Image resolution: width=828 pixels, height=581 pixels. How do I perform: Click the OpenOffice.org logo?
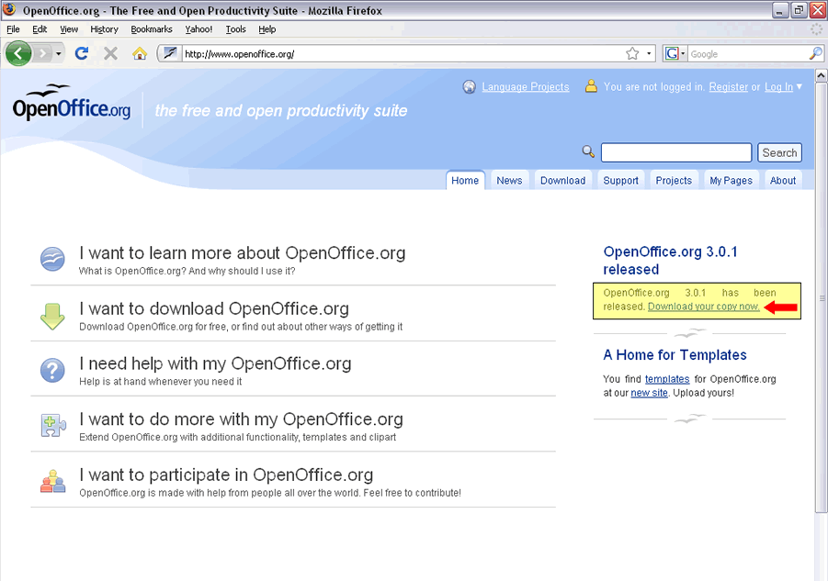click(72, 102)
